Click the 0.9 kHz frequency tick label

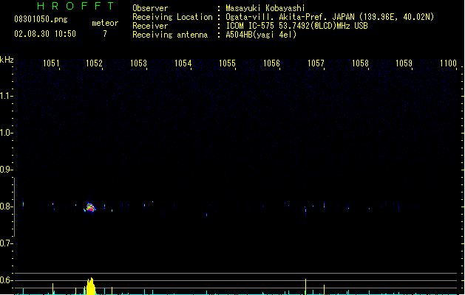pos(6,170)
